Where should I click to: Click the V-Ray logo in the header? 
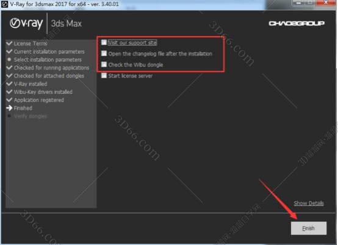click(26, 23)
